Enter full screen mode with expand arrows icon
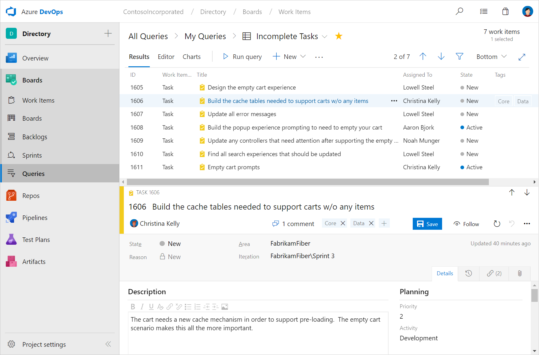 click(x=522, y=57)
